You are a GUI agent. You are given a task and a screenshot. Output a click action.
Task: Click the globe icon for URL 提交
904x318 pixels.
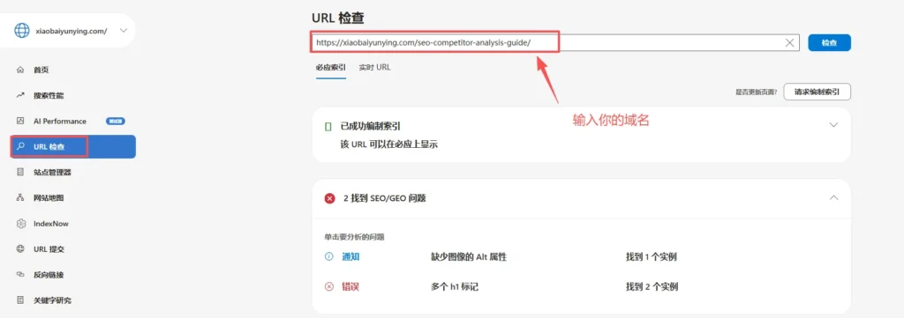pos(21,249)
